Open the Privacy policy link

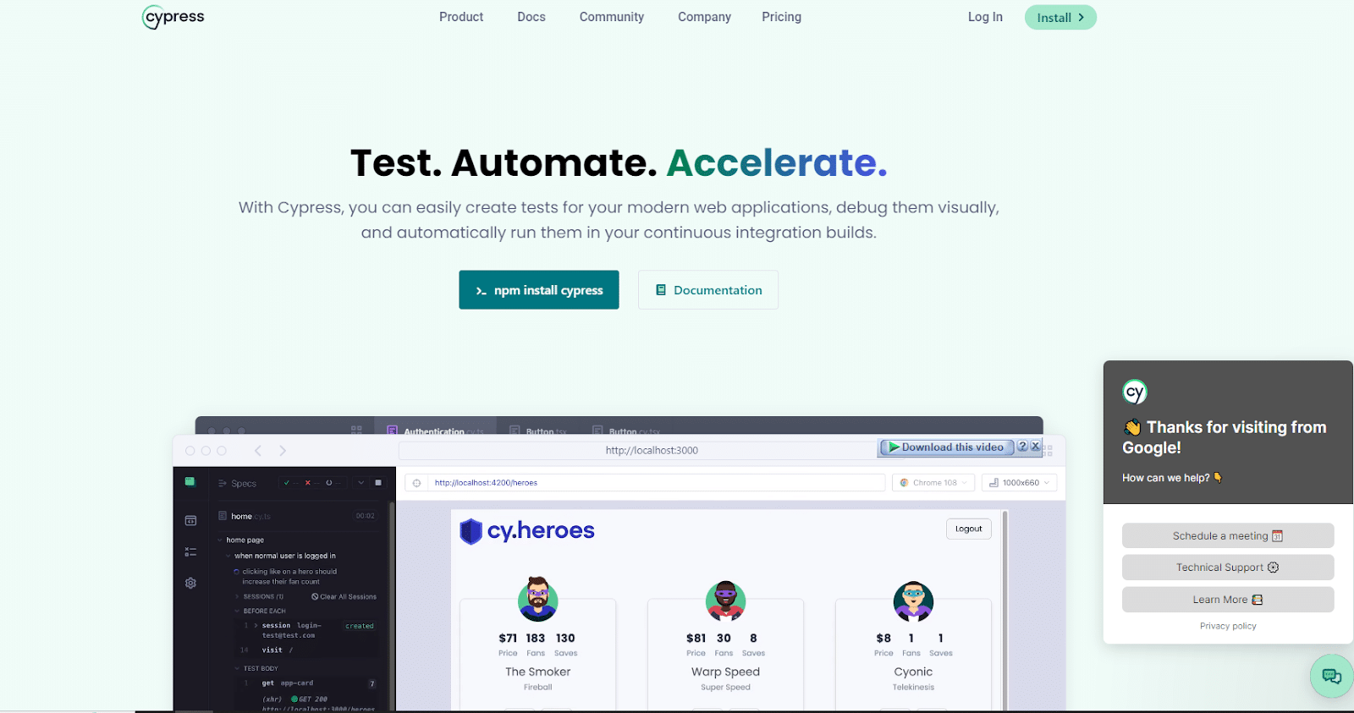[1228, 626]
